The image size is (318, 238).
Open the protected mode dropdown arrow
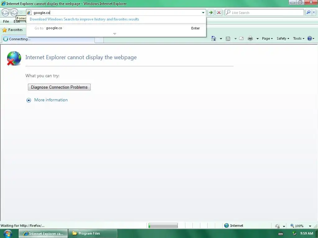[x=284, y=226]
